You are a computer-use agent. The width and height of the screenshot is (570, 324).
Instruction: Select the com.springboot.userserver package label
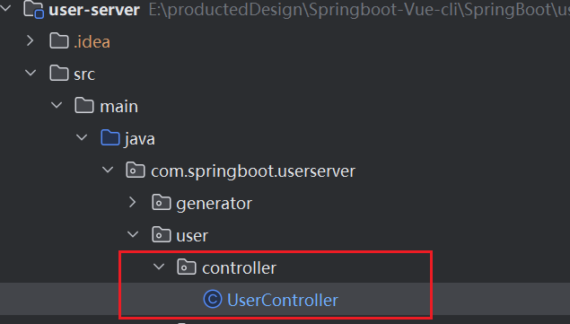(x=253, y=171)
